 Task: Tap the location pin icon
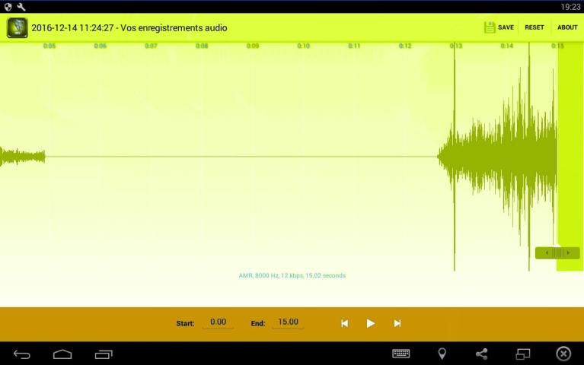tap(442, 354)
